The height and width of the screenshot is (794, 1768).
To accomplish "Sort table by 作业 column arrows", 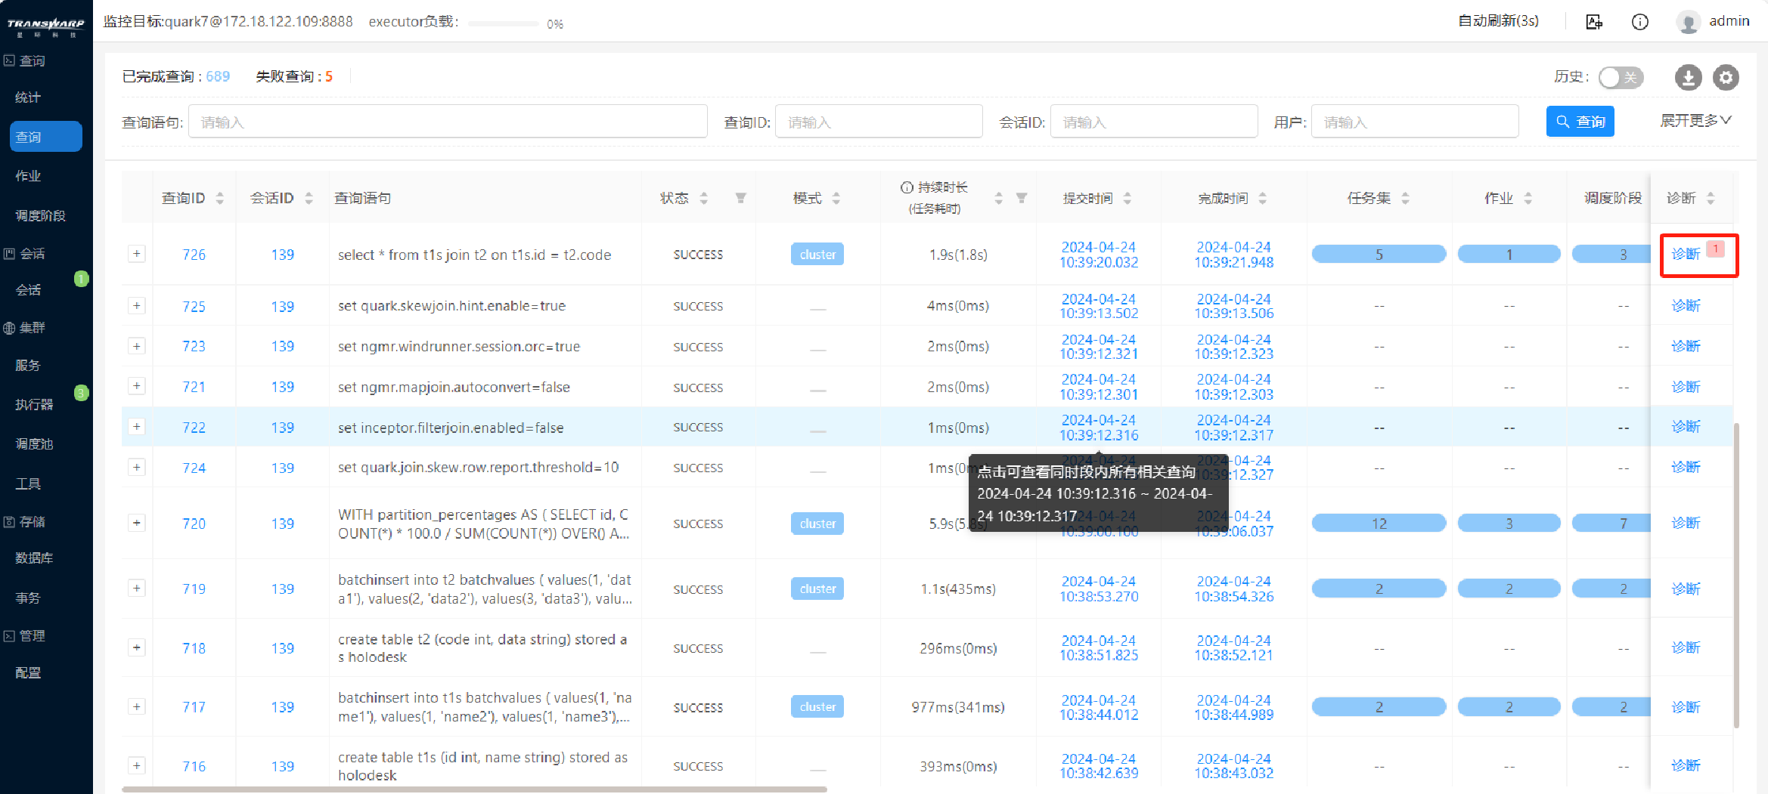I will click(1528, 198).
